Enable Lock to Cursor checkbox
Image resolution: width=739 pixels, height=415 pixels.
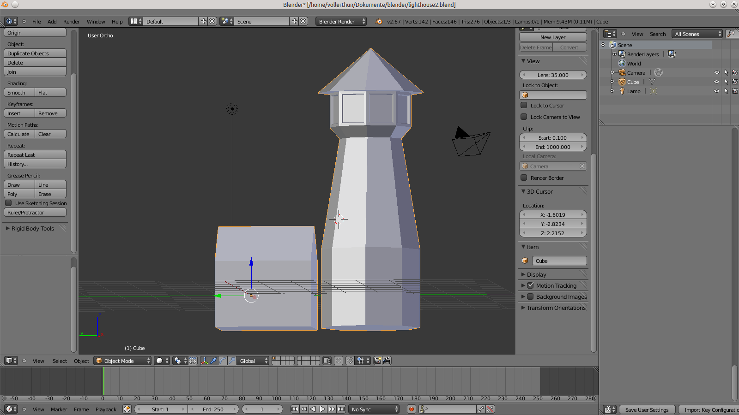[524, 105]
